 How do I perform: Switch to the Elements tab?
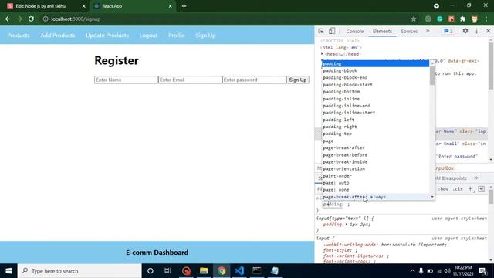pyautogui.click(x=382, y=31)
